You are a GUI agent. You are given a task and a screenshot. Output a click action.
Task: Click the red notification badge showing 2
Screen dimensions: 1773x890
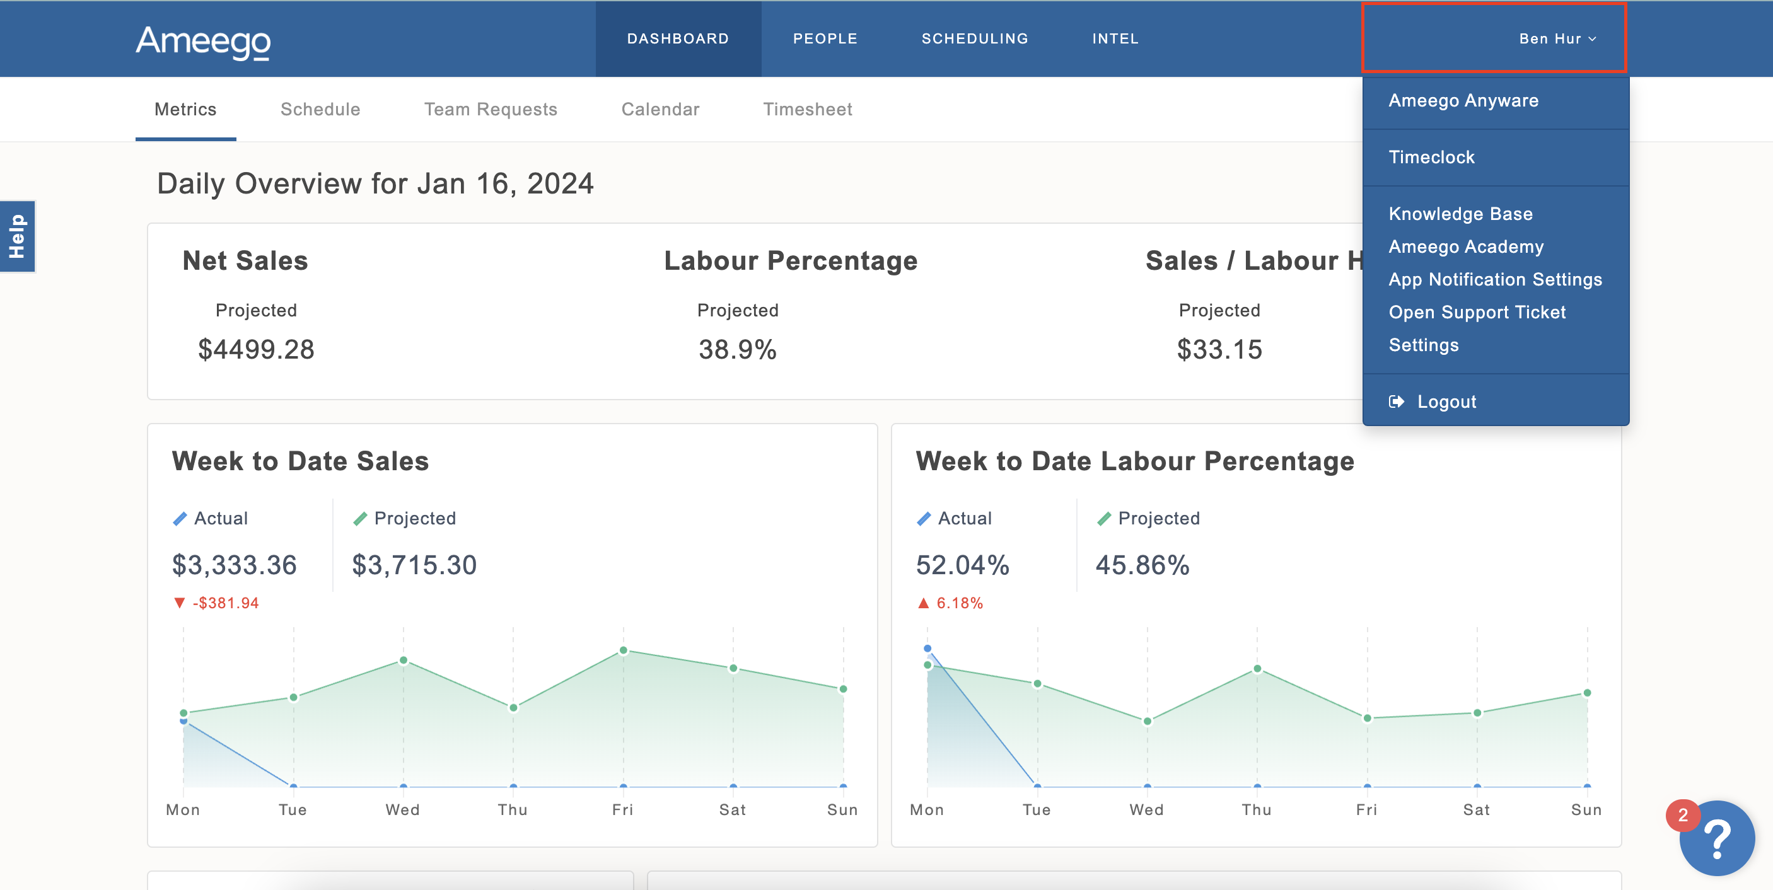(x=1683, y=816)
